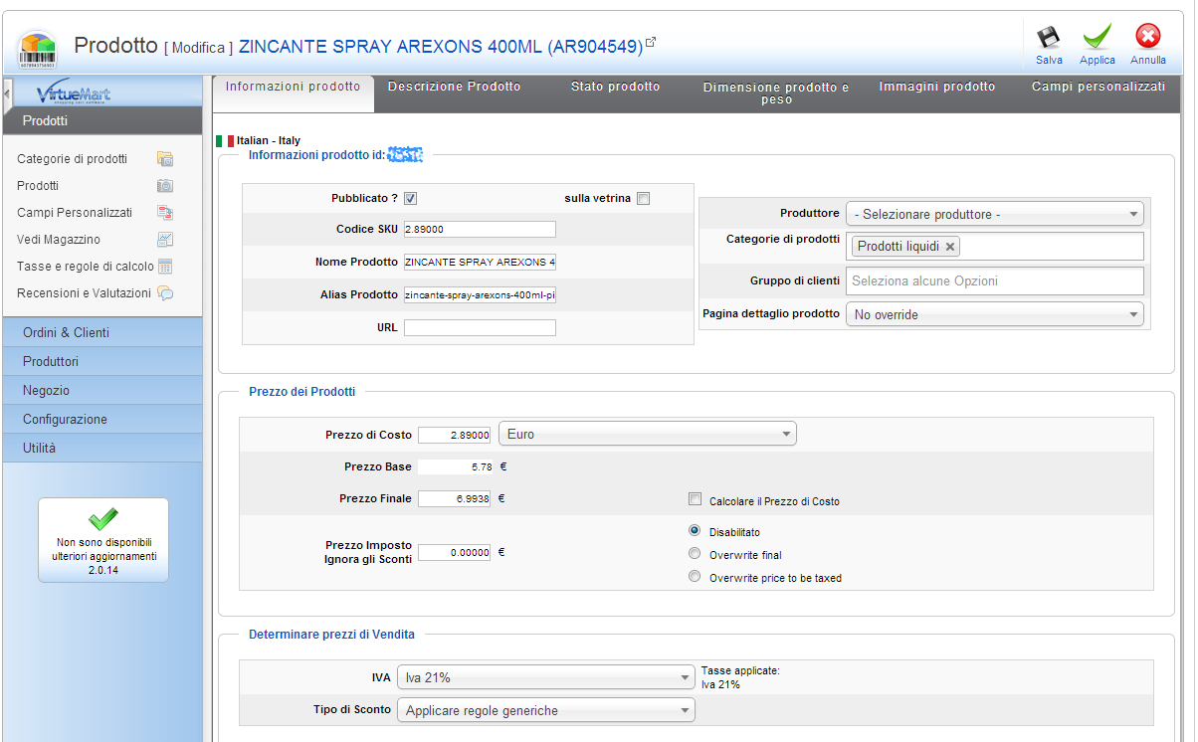The width and height of the screenshot is (1198, 742).
Task: Select Overwrite price to be taxed
Action: pyautogui.click(x=695, y=577)
